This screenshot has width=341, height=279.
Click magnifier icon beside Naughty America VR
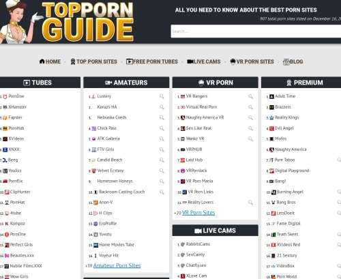pos(250,117)
